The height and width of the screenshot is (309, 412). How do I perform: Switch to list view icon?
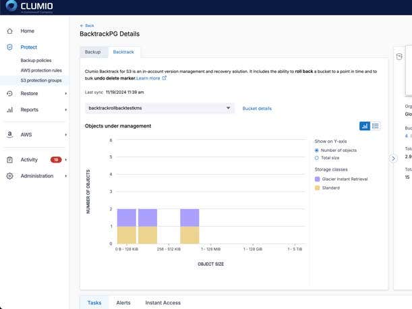coord(376,125)
